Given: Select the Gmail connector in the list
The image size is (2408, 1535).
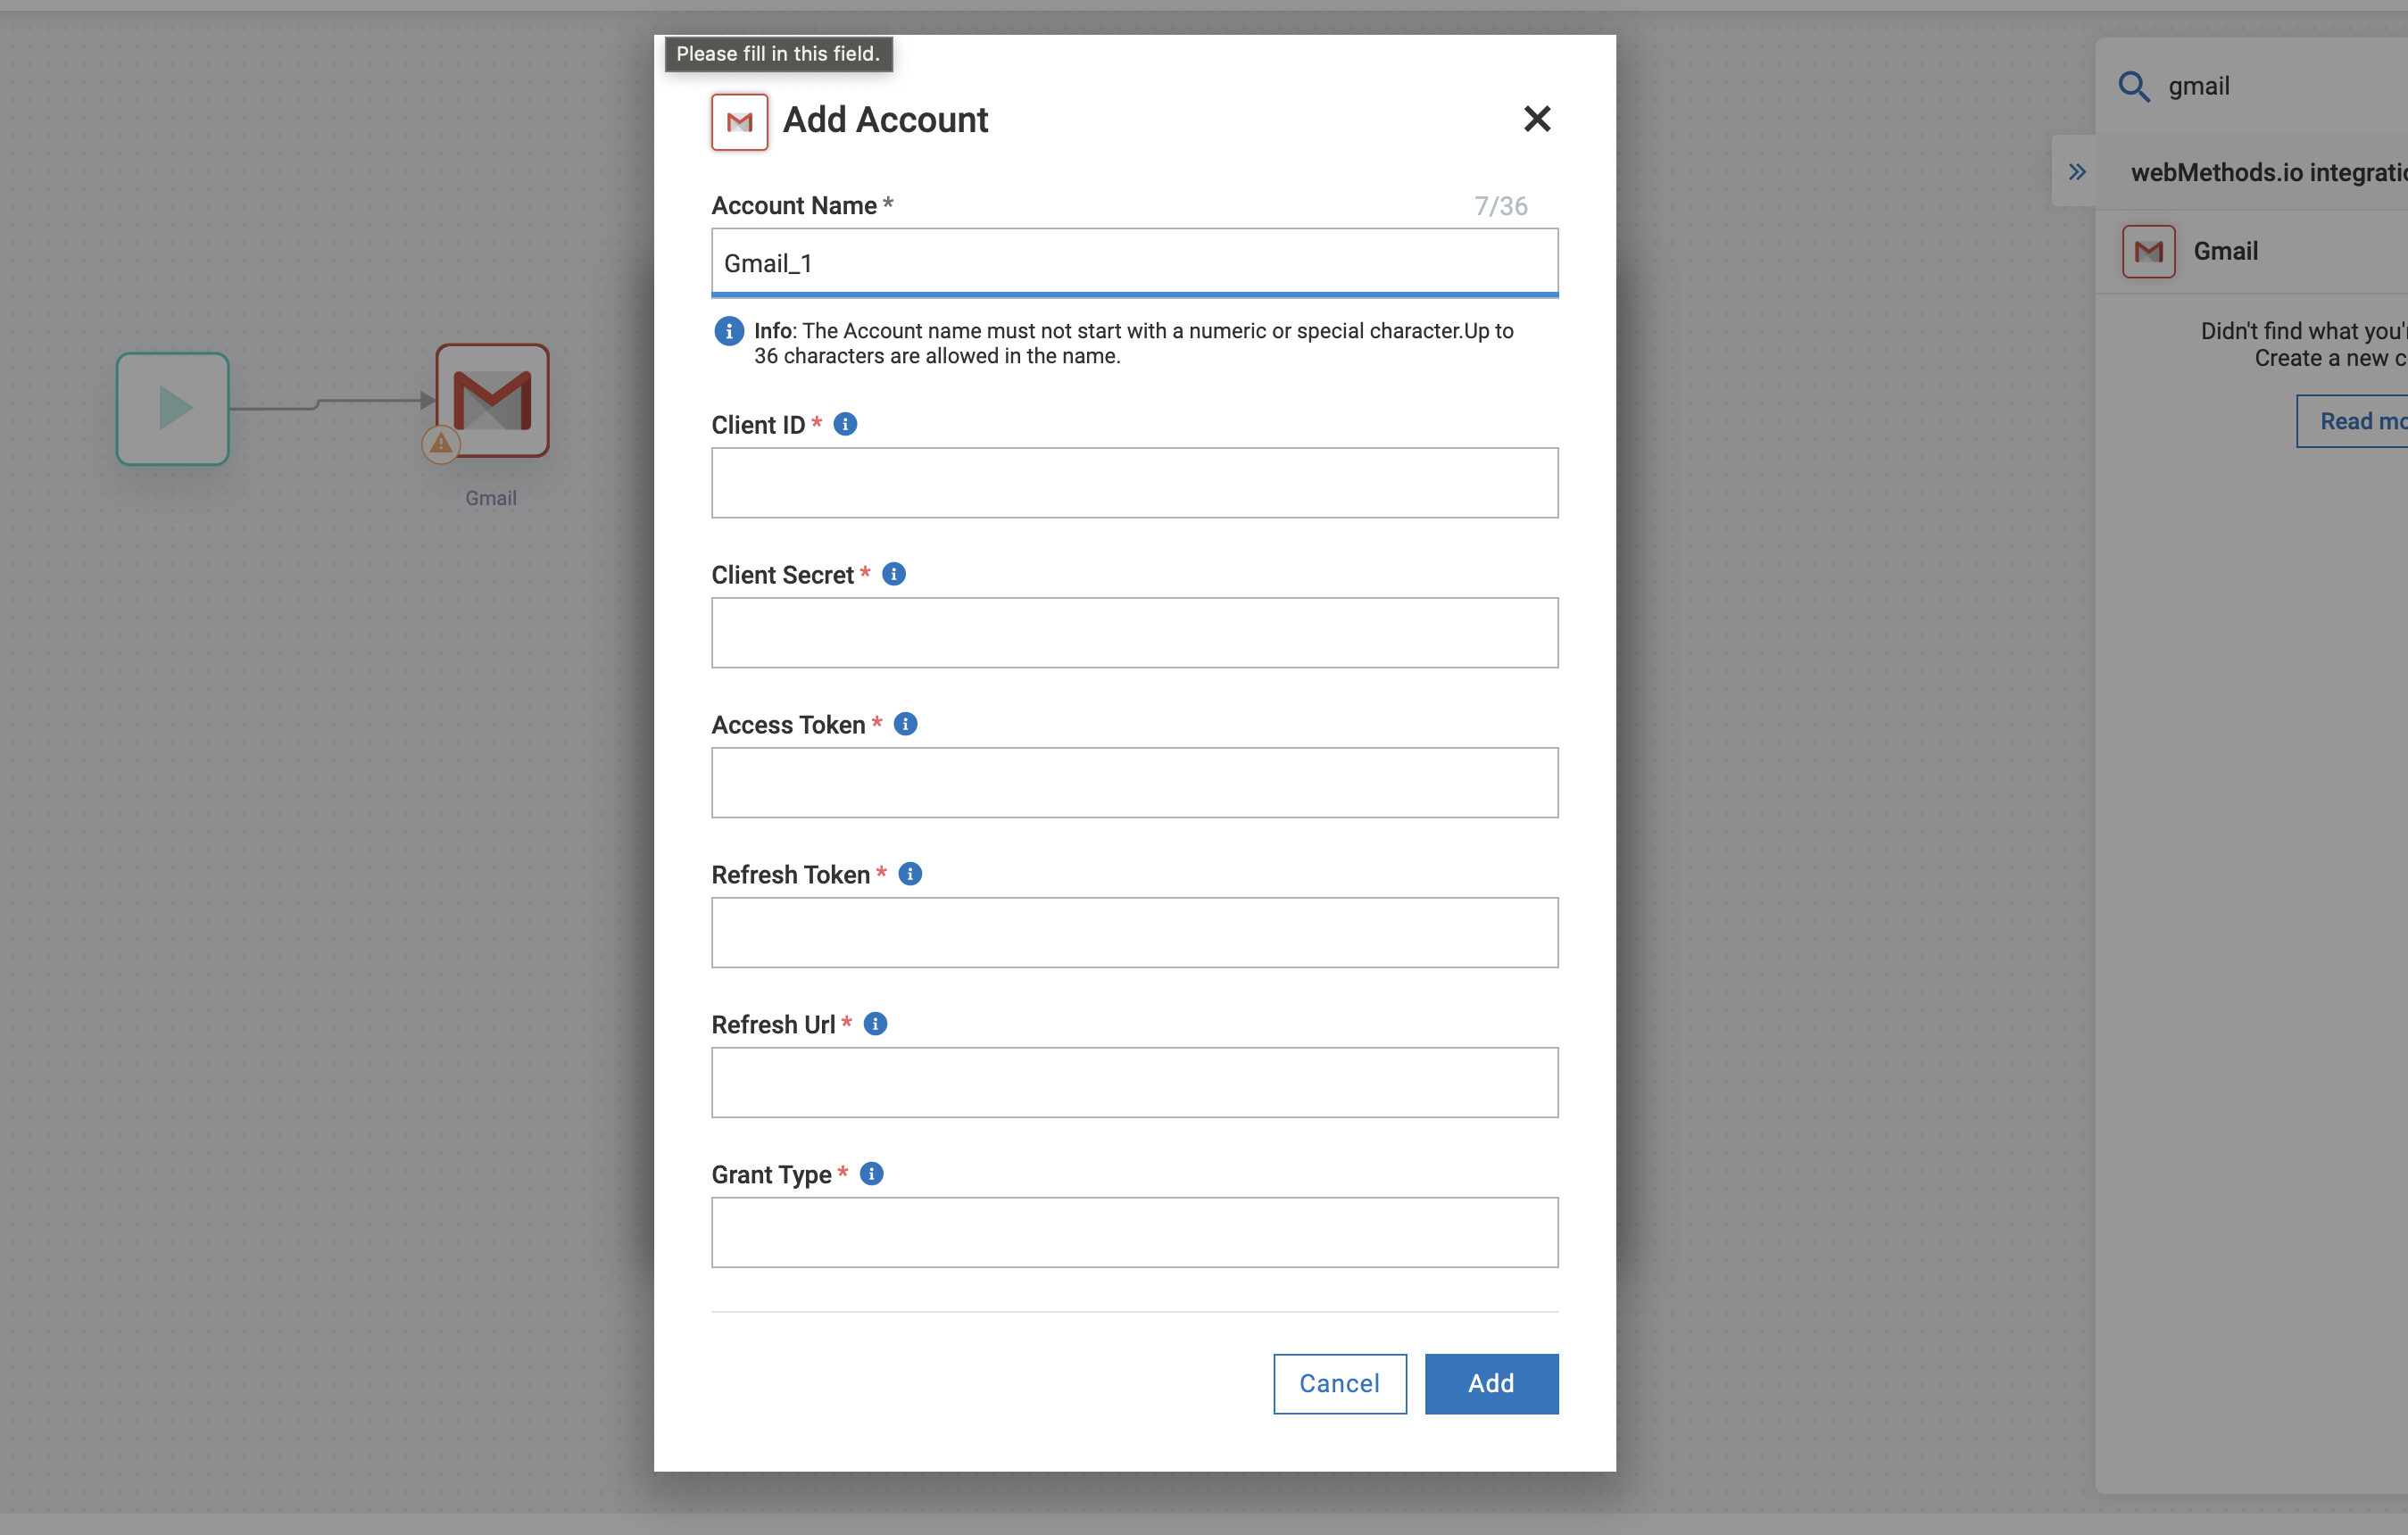Looking at the screenshot, I should click(2224, 251).
